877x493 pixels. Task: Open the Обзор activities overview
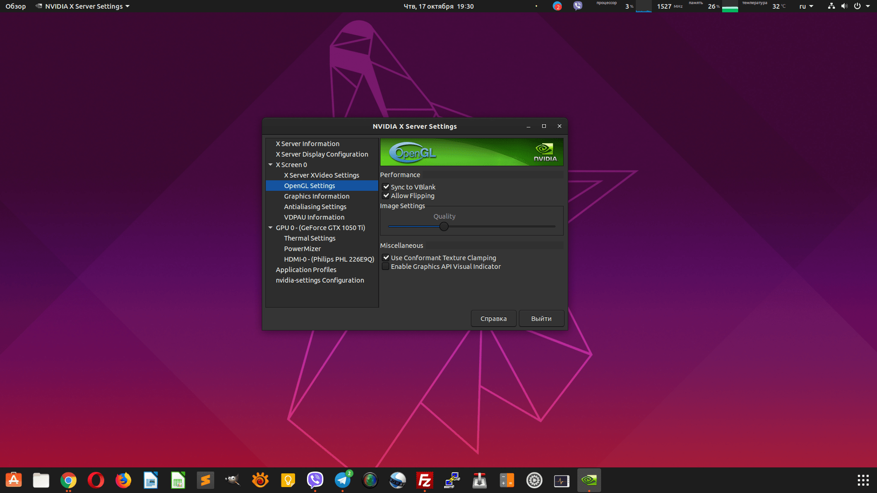point(16,6)
